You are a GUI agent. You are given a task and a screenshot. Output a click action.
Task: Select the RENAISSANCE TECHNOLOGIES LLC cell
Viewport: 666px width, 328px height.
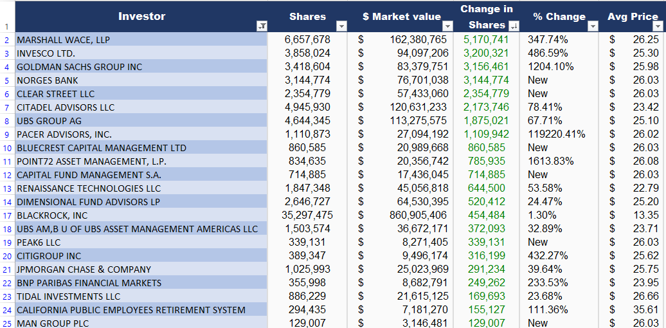point(141,188)
